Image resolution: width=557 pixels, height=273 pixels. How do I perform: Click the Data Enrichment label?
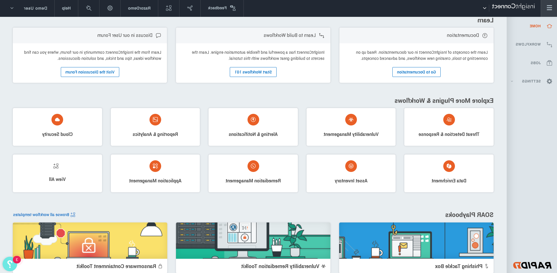[x=449, y=181]
